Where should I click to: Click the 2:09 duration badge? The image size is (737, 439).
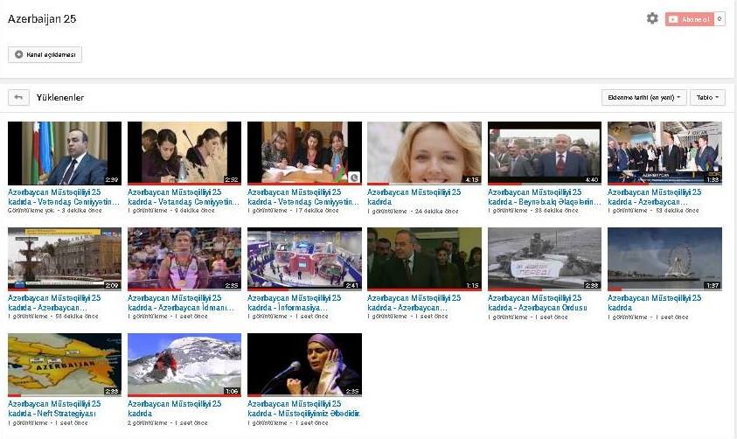[112, 285]
